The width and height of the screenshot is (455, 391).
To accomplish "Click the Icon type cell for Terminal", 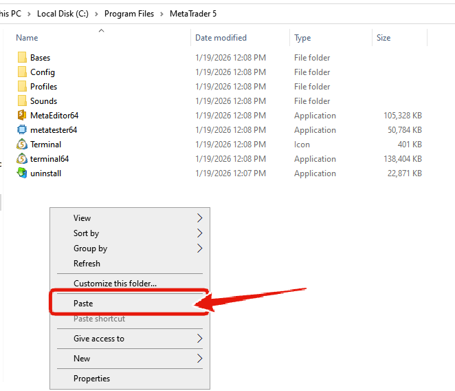I will (x=302, y=145).
